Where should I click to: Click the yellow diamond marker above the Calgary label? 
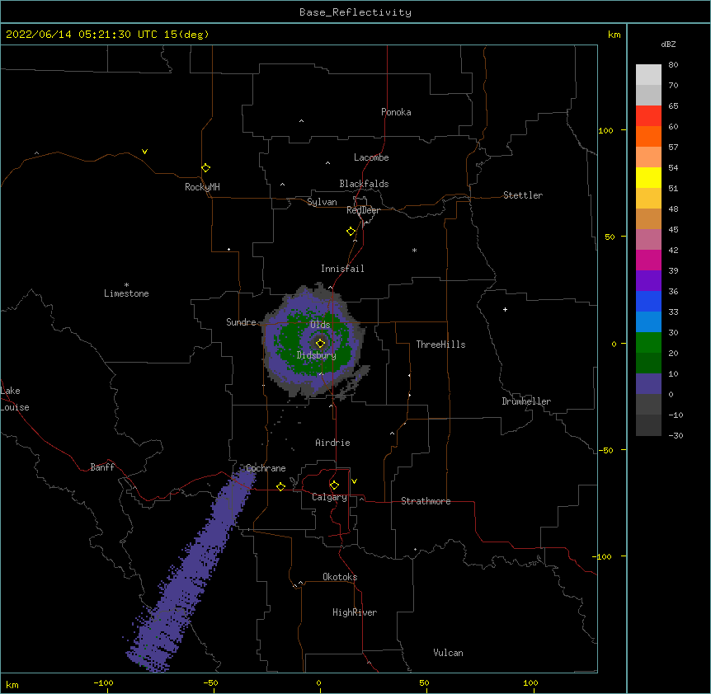coord(334,485)
